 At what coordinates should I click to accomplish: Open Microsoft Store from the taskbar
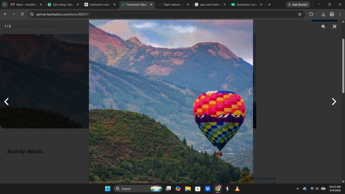(x=198, y=189)
